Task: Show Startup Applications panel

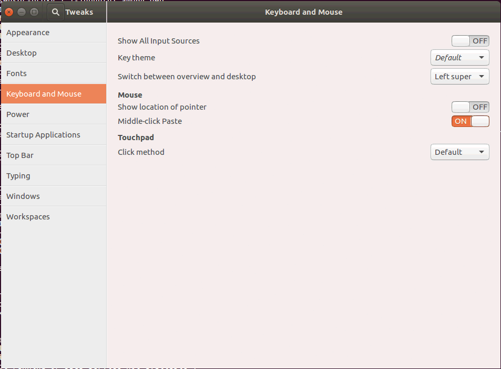Action: point(43,135)
